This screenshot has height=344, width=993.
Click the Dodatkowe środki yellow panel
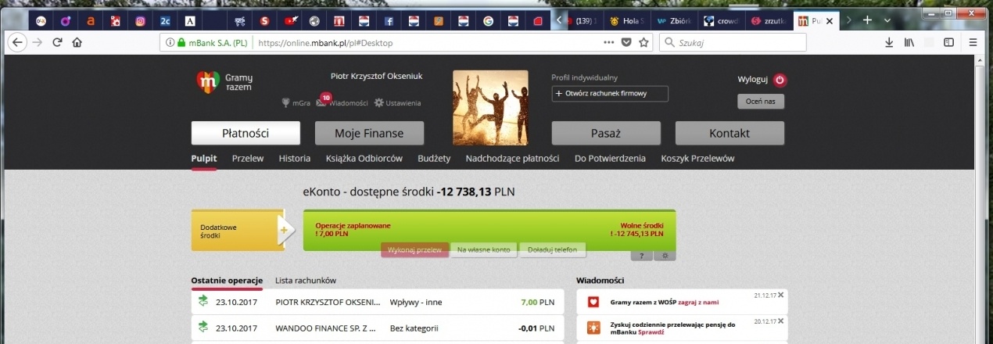tap(238, 231)
